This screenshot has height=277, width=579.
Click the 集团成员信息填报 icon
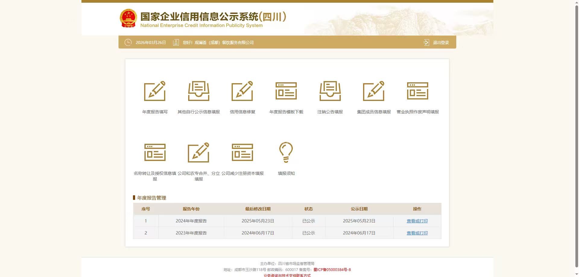point(374,91)
